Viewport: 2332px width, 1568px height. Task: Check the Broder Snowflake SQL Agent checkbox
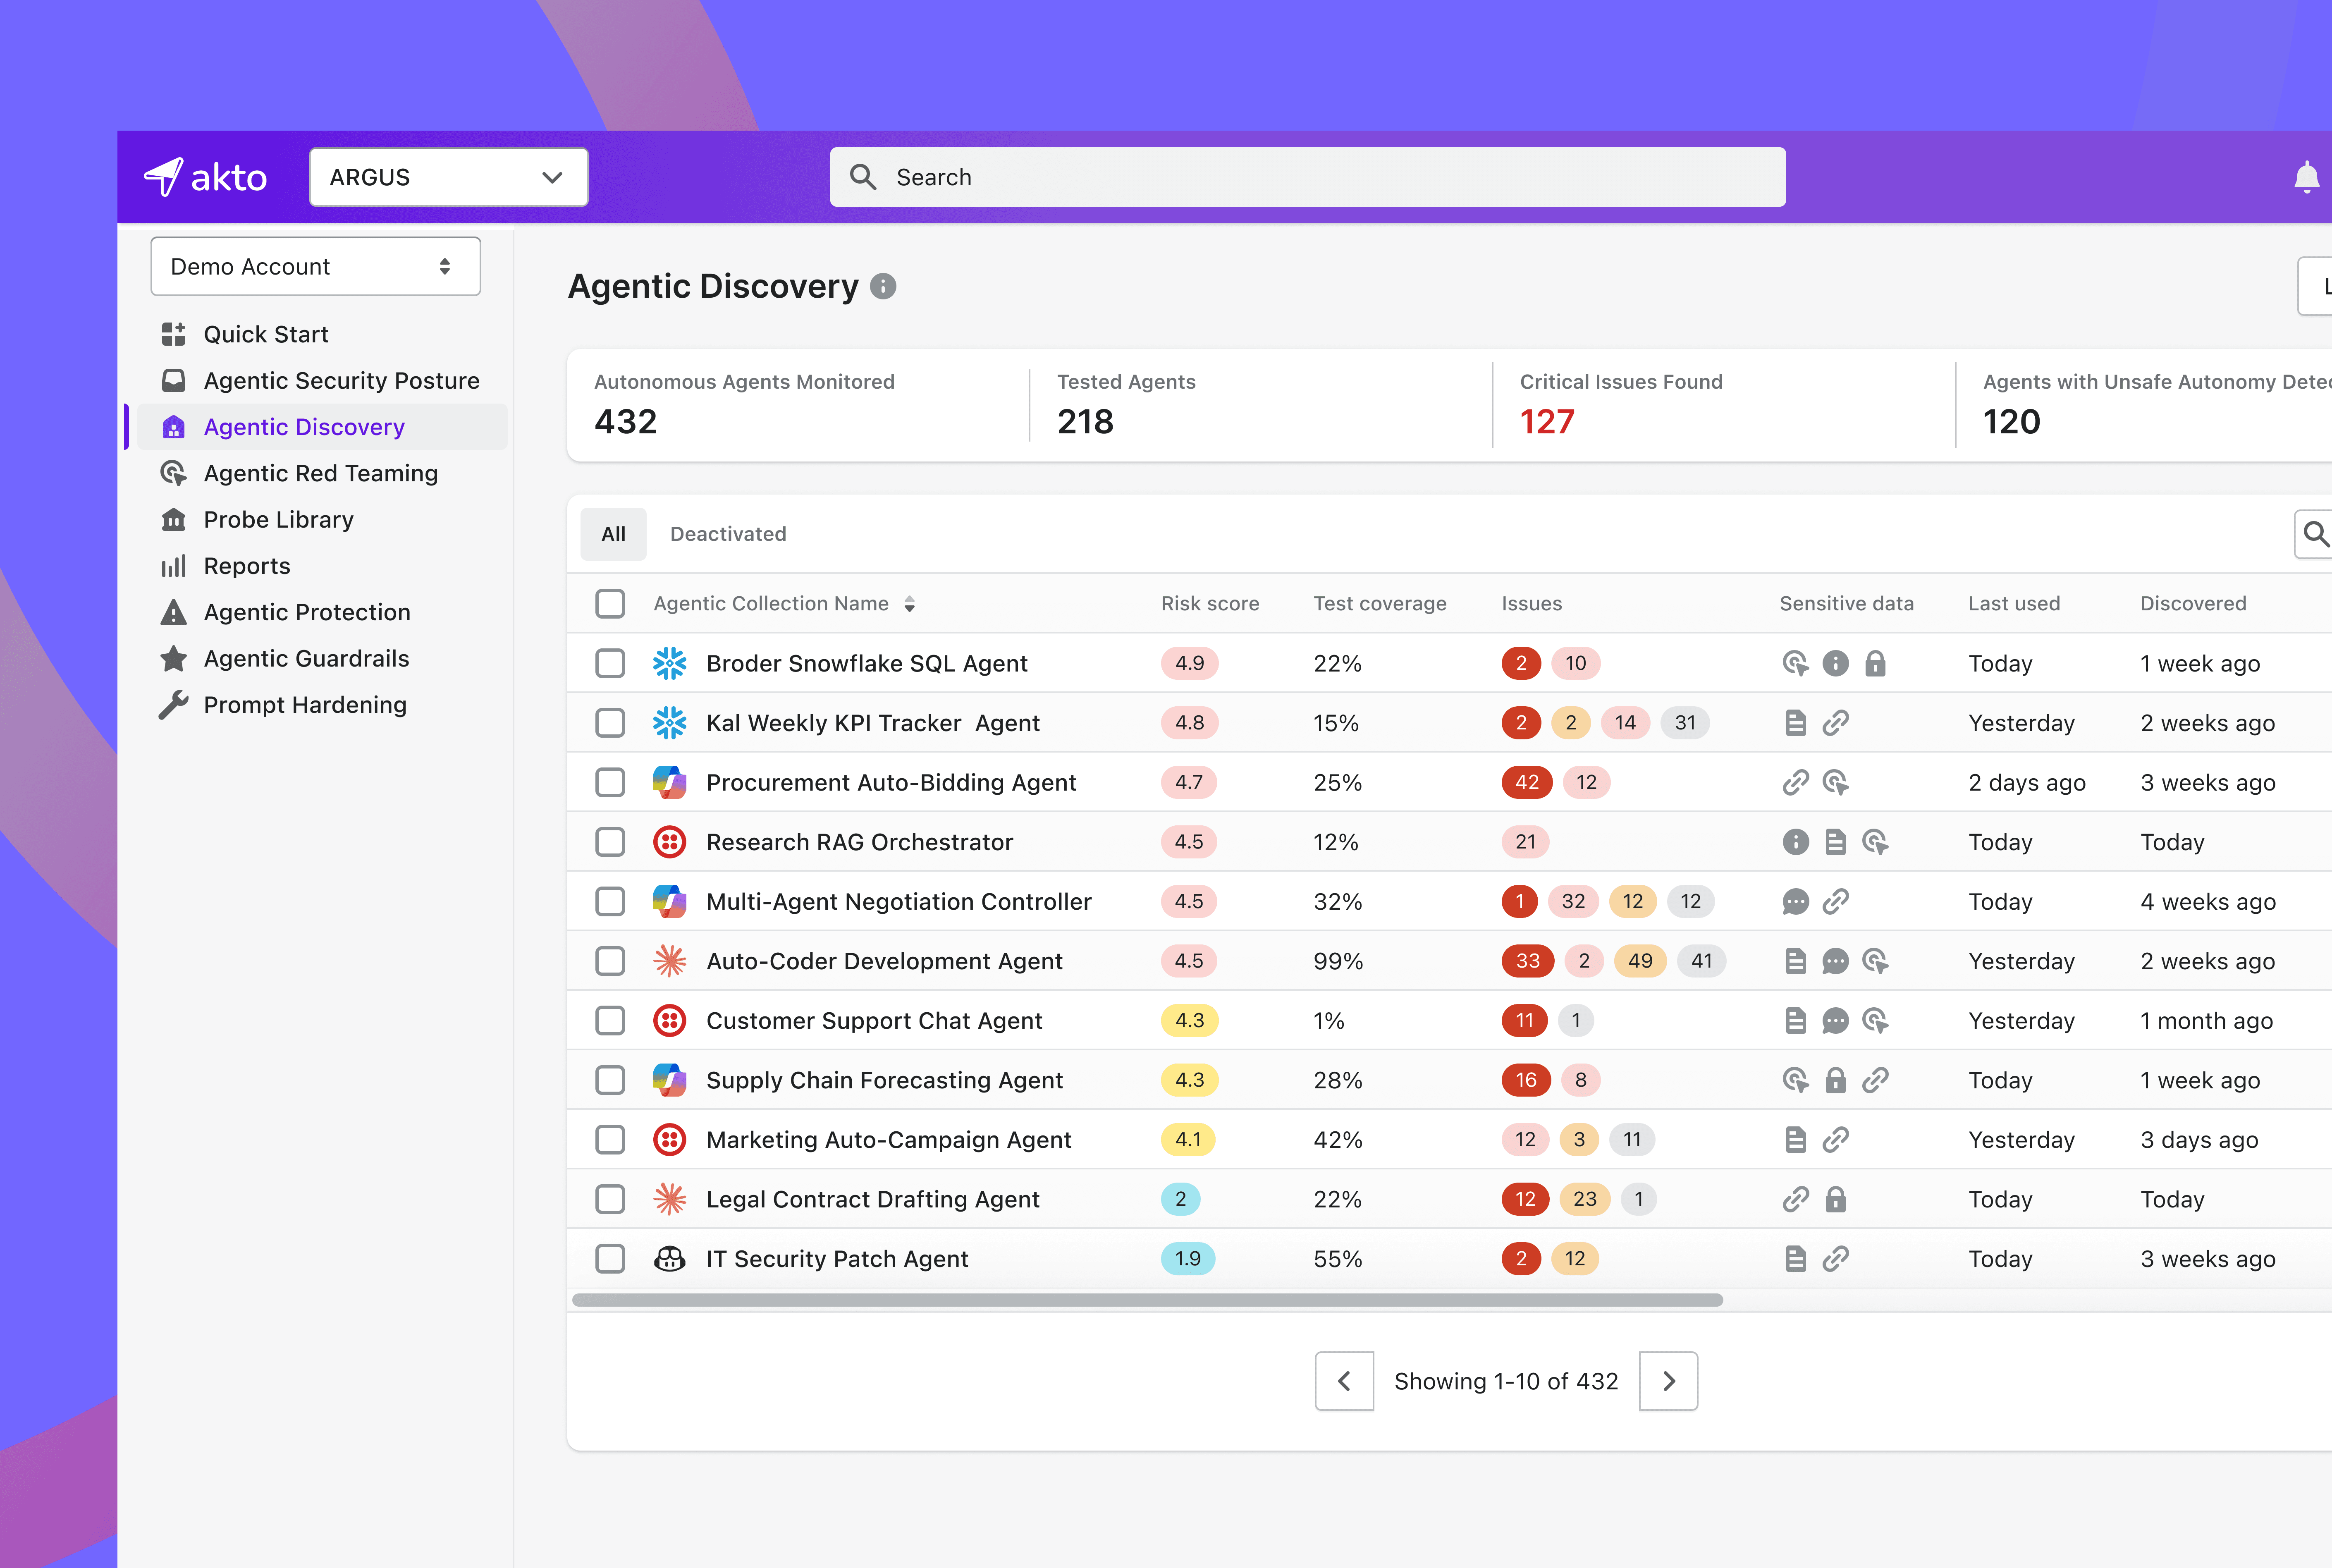point(610,663)
